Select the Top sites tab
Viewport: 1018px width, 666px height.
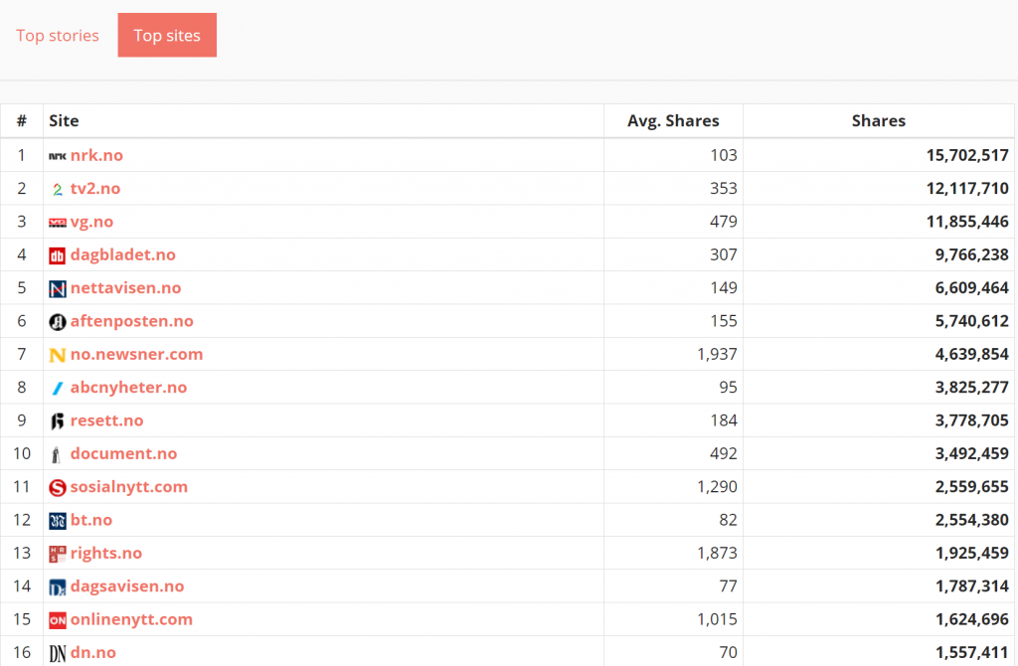[167, 36]
